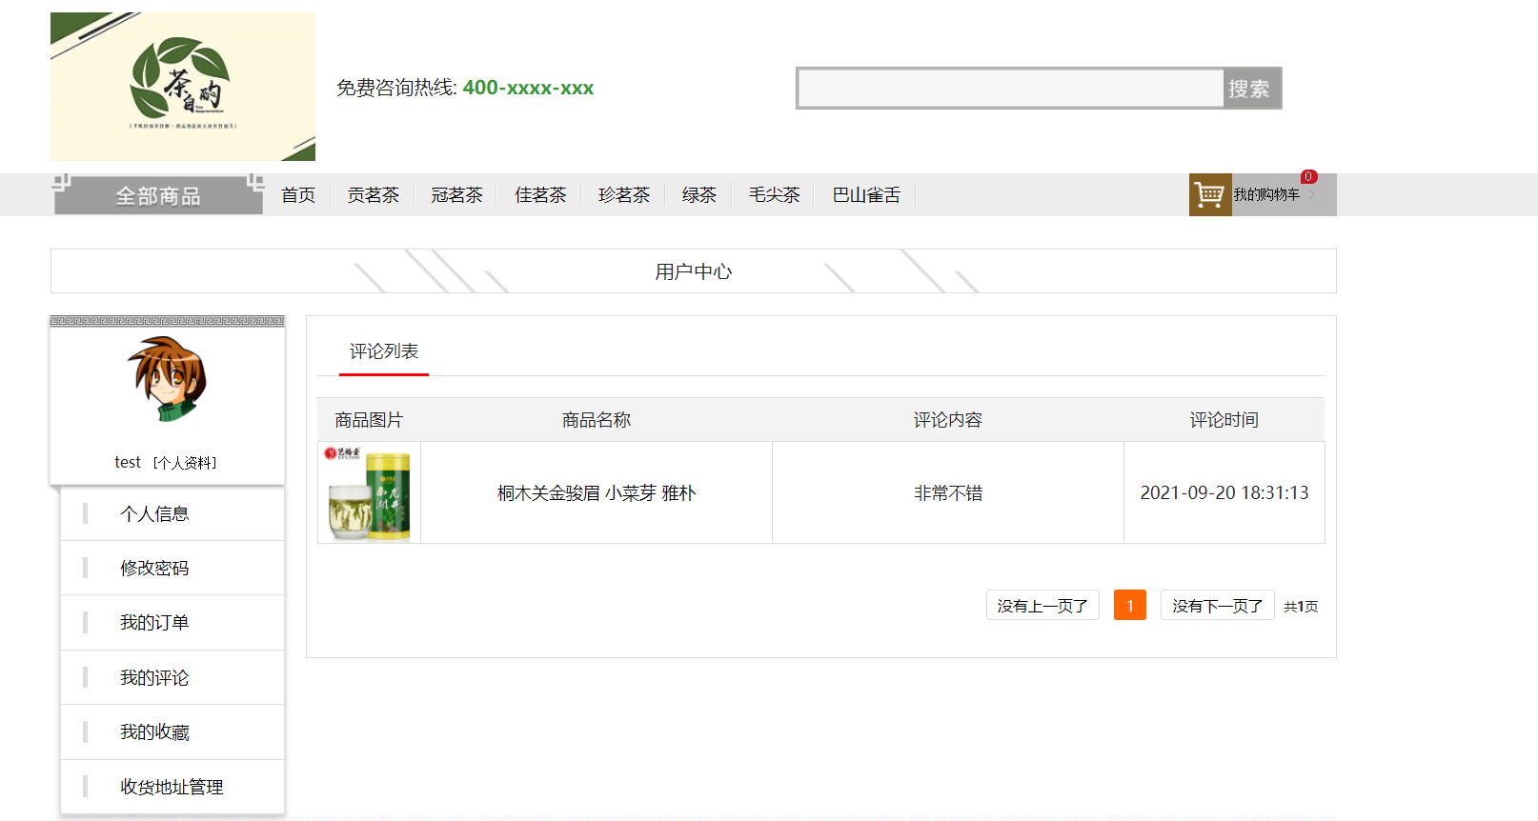The image size is (1538, 821).
Task: Open 我的收藏 in sidebar
Action: pyautogui.click(x=154, y=732)
